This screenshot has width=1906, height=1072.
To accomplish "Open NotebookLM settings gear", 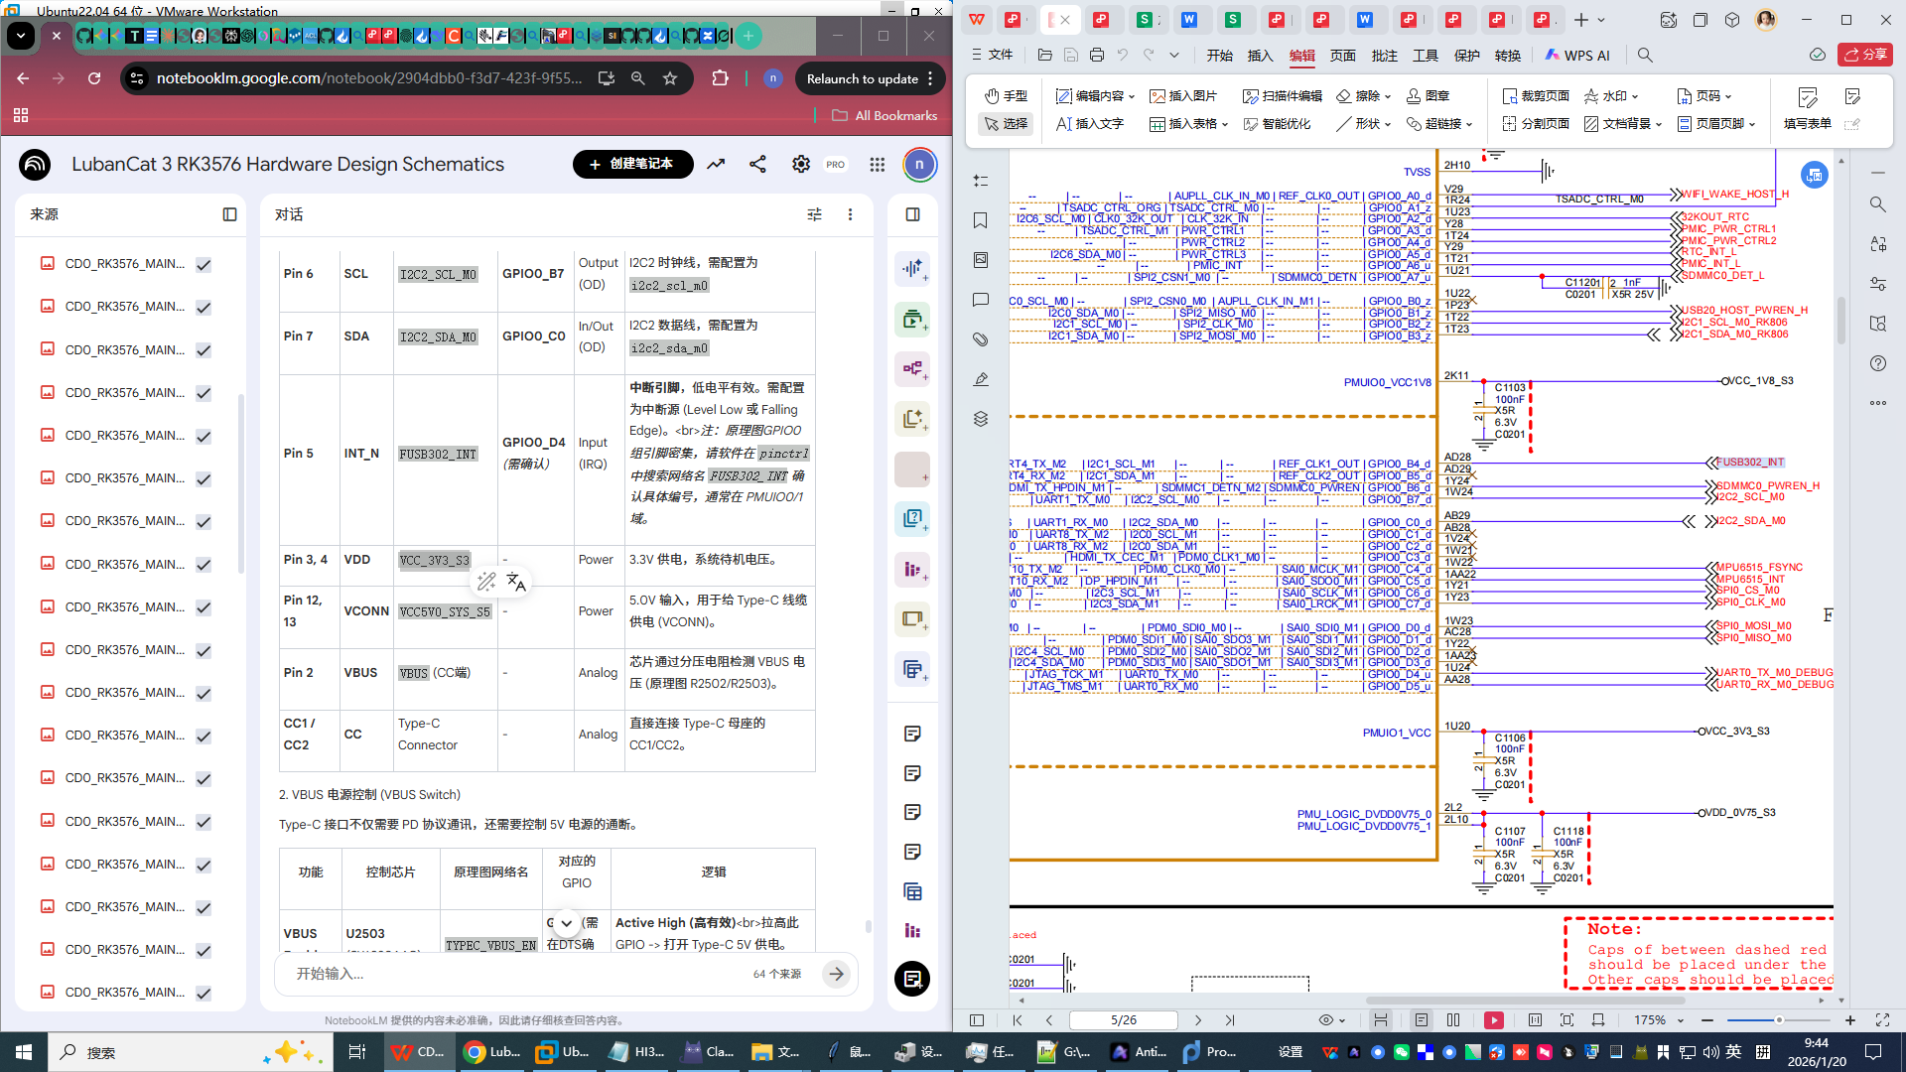I will (800, 165).
